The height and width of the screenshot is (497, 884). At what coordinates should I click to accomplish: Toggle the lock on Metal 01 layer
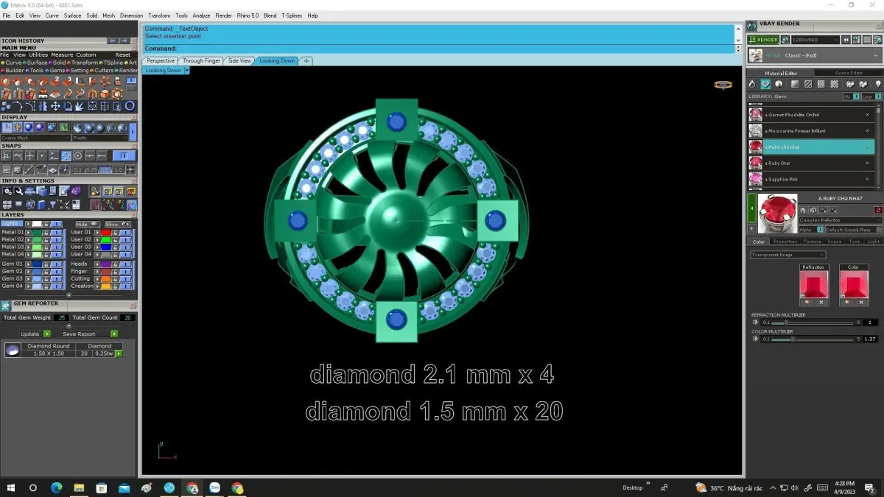click(x=46, y=233)
